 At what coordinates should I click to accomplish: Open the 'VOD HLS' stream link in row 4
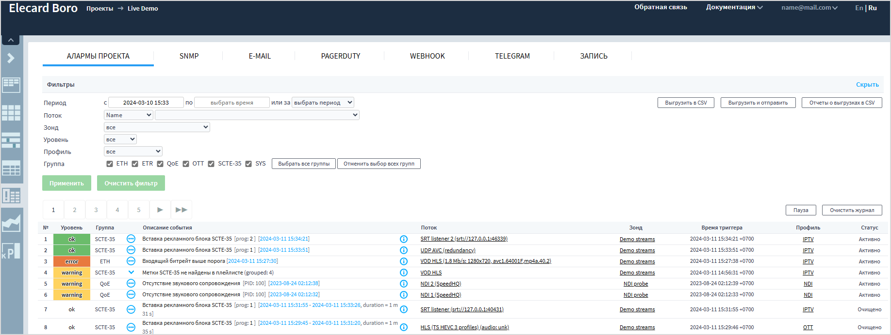[431, 273]
